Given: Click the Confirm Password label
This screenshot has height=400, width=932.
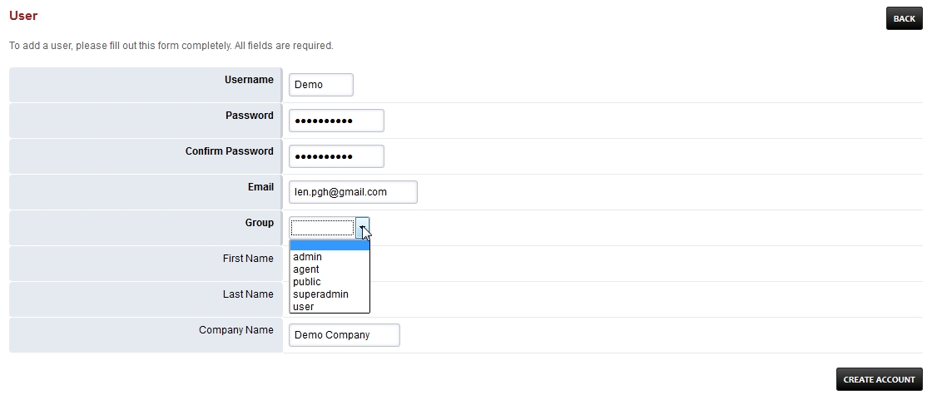Looking at the screenshot, I should pyautogui.click(x=229, y=151).
